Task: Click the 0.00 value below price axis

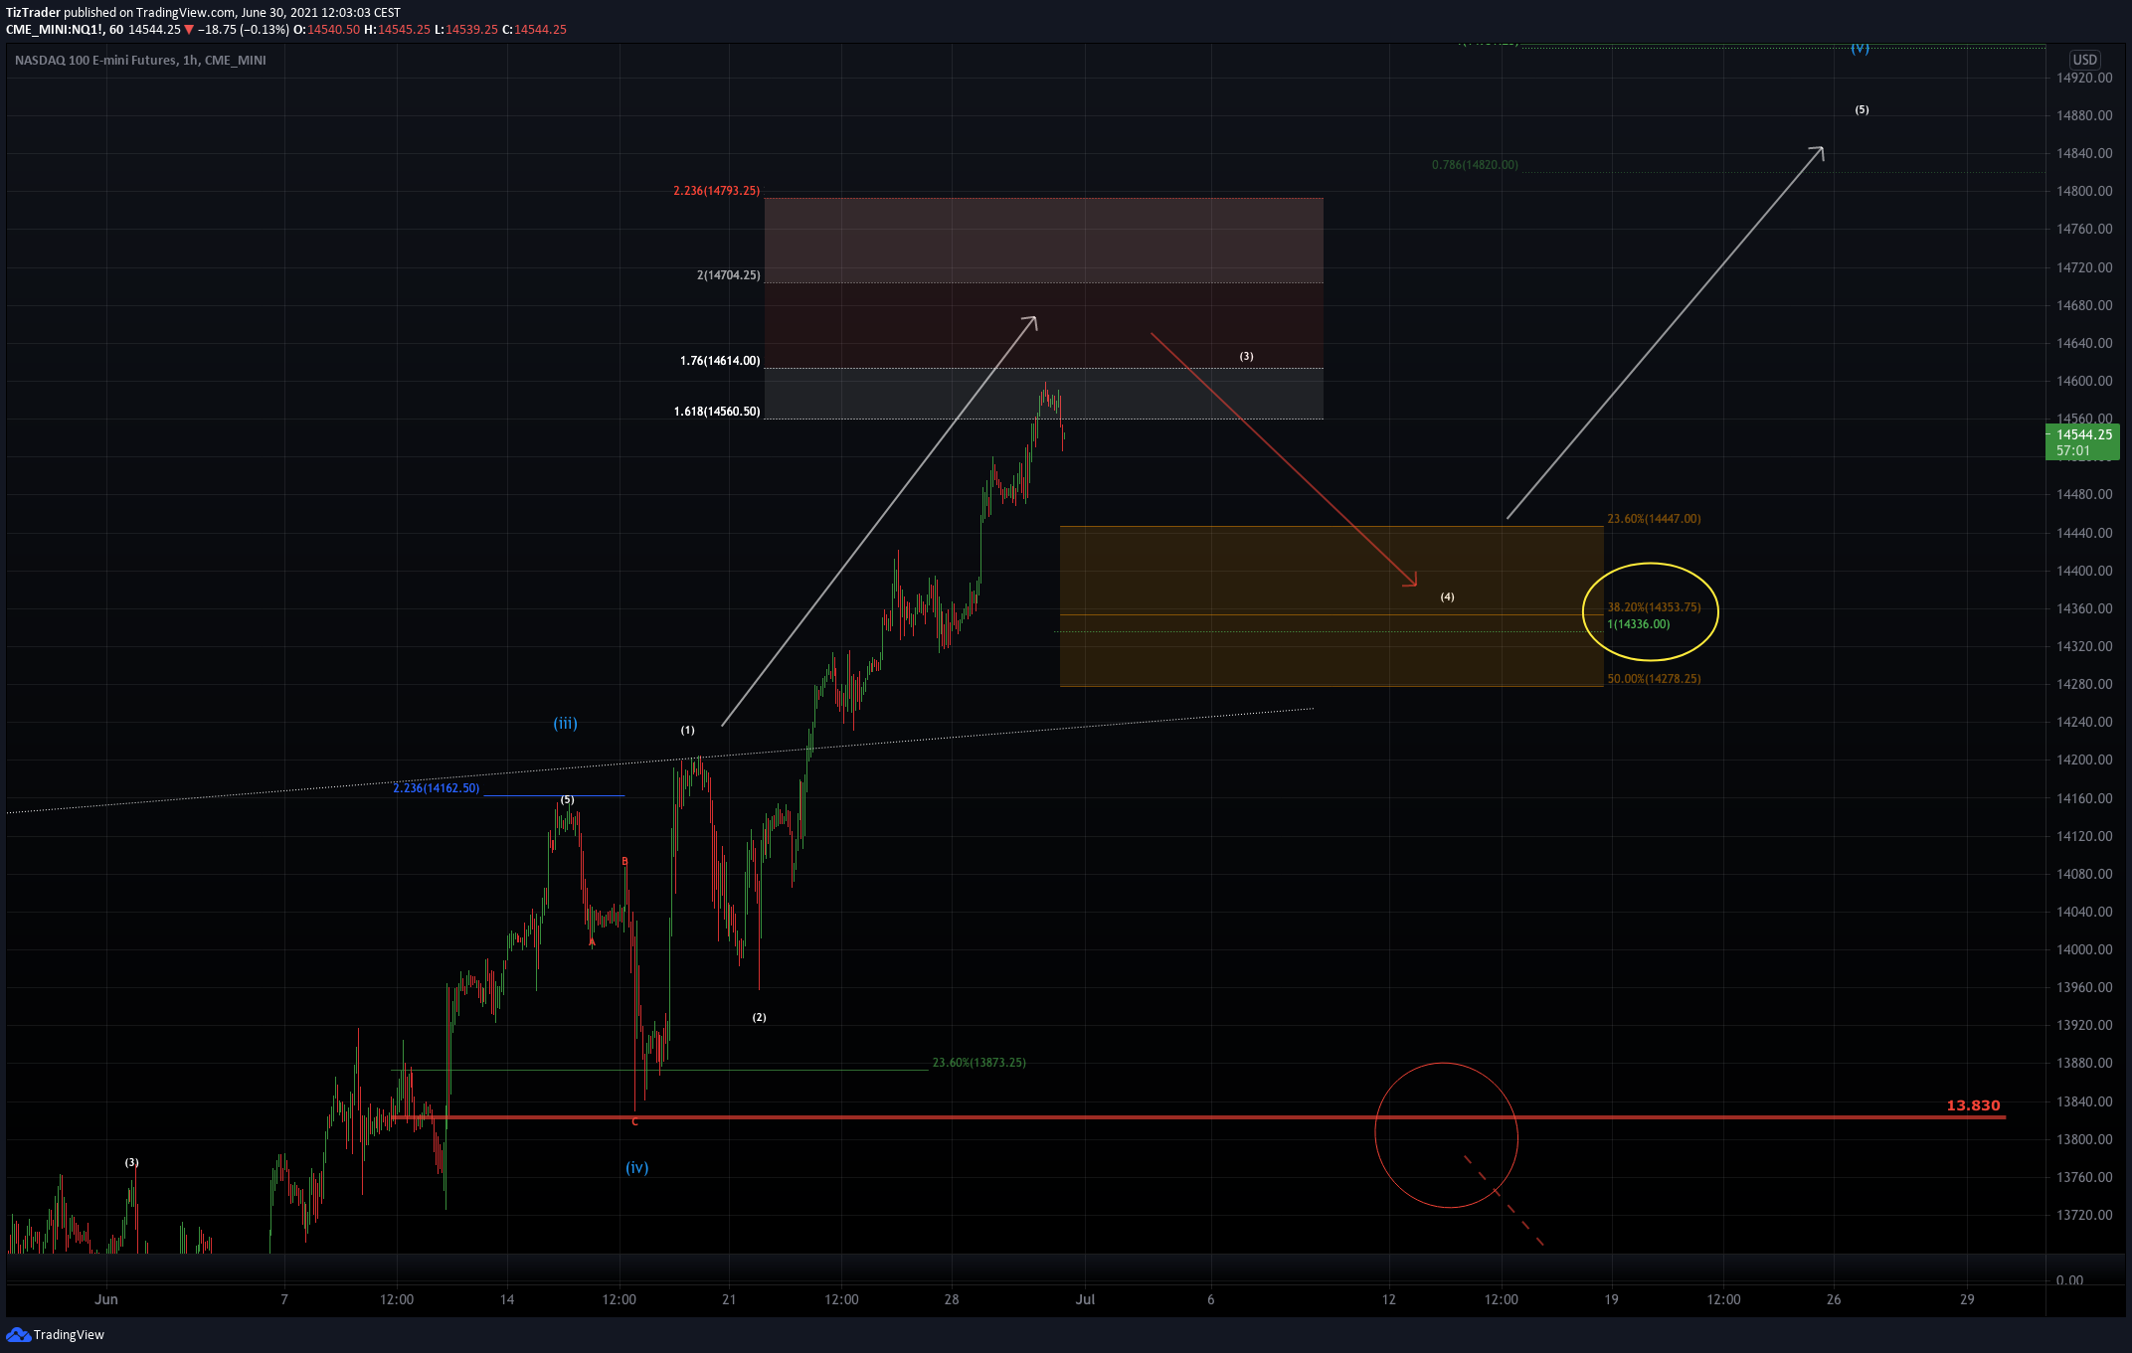Action: point(2069,1280)
